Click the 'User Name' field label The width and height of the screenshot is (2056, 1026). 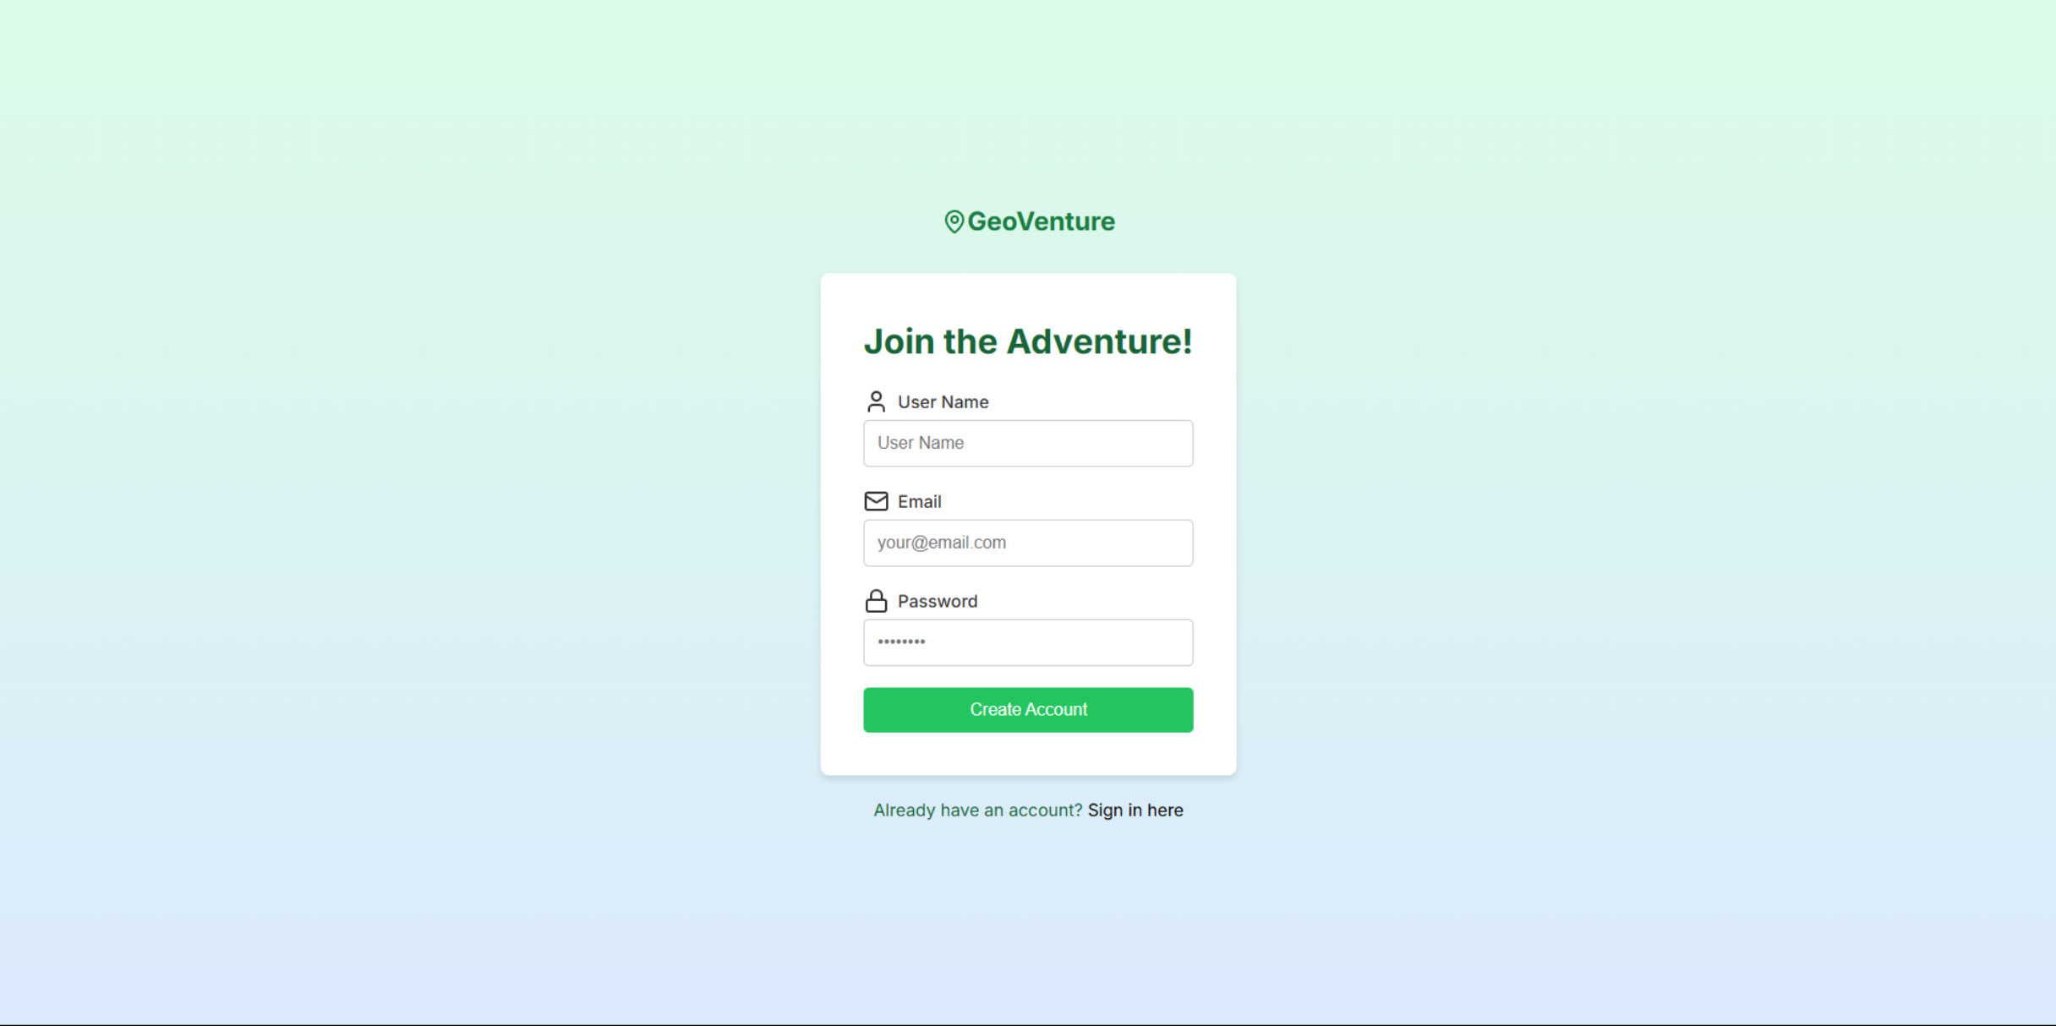click(x=943, y=402)
